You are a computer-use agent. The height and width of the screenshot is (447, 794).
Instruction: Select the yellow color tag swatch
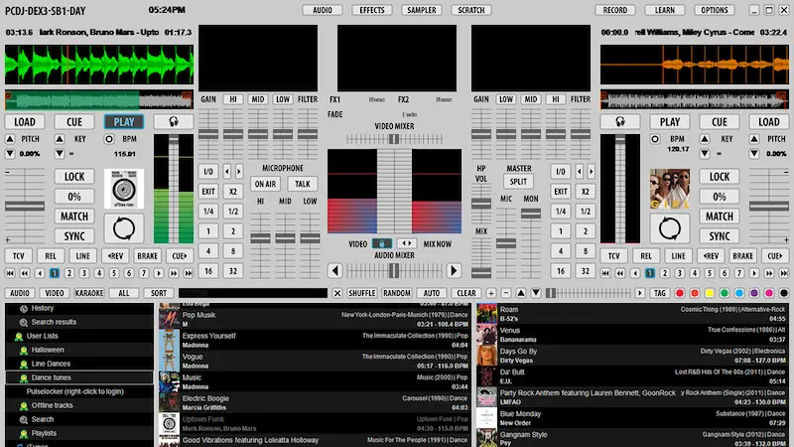710,293
